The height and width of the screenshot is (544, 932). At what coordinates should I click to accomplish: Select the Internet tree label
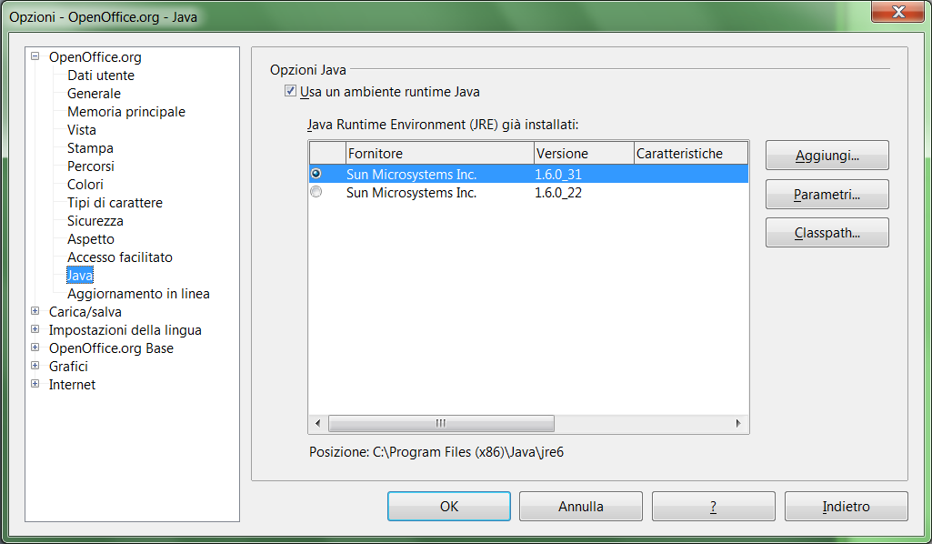[x=72, y=385]
